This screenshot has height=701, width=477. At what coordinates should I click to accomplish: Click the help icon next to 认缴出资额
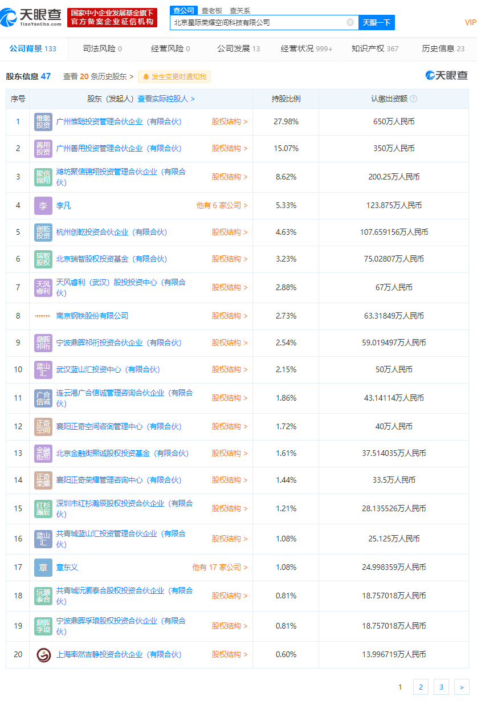413,99
